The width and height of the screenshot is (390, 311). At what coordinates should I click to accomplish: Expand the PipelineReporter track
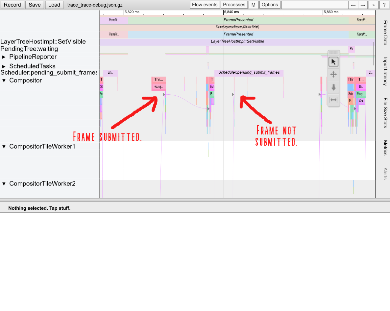click(x=4, y=57)
